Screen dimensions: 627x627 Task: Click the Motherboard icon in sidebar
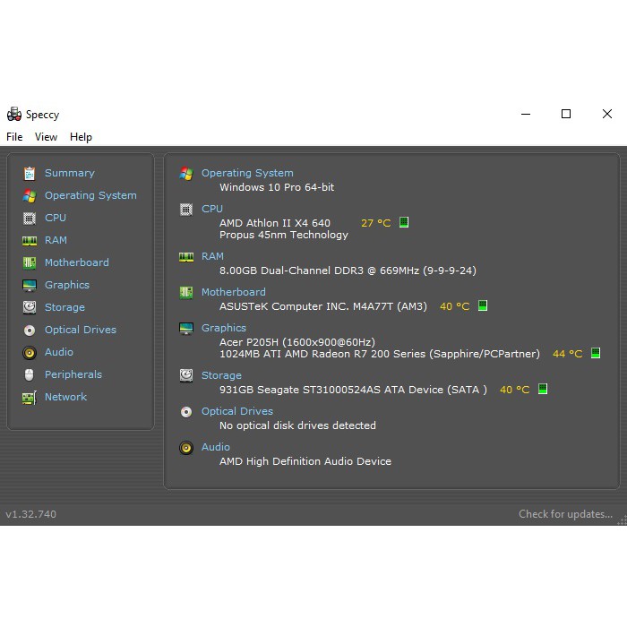tap(30, 262)
